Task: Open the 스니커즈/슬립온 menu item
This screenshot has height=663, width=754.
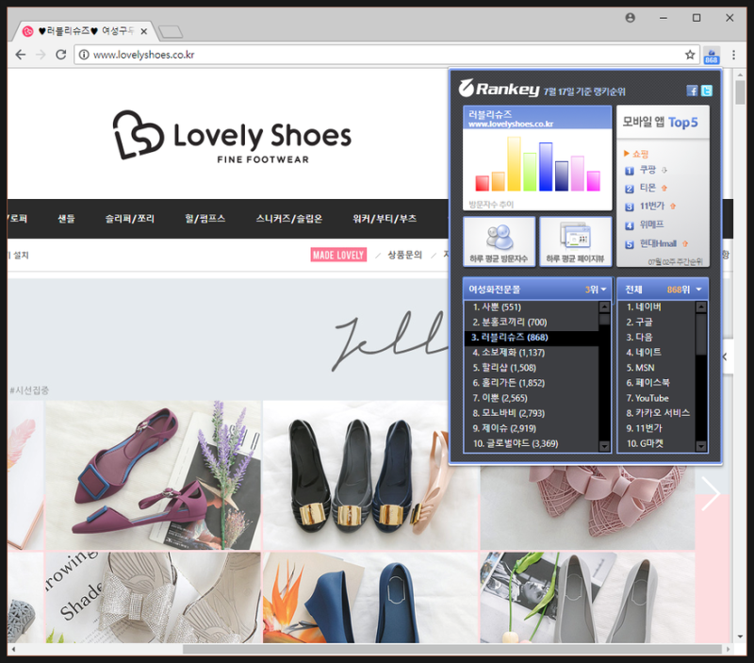Action: [x=289, y=219]
